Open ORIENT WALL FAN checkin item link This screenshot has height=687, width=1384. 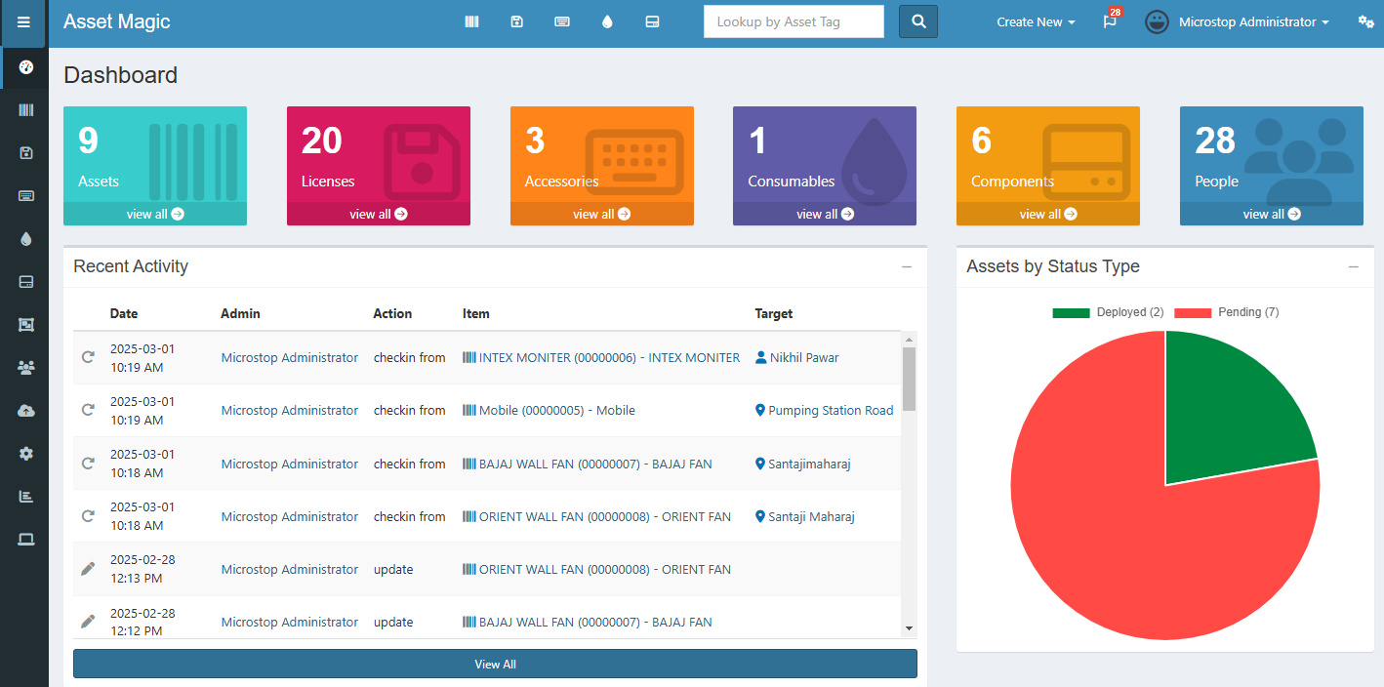[596, 517]
